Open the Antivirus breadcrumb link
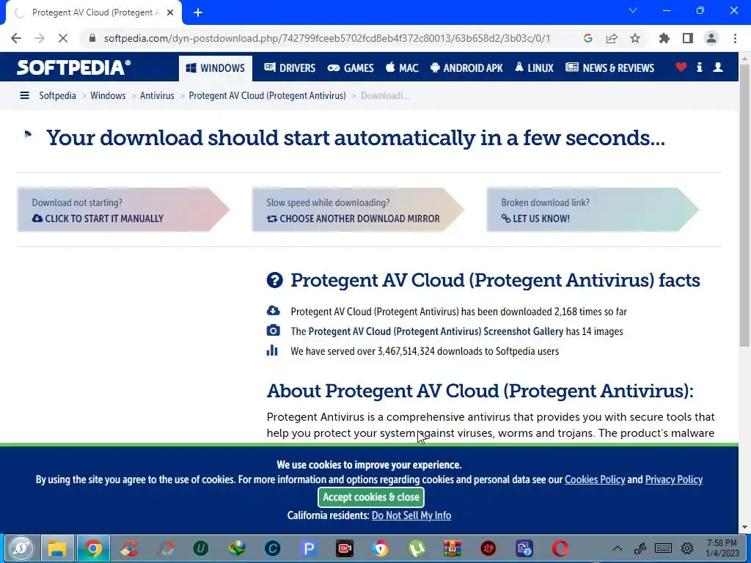The height and width of the screenshot is (563, 751). [157, 96]
